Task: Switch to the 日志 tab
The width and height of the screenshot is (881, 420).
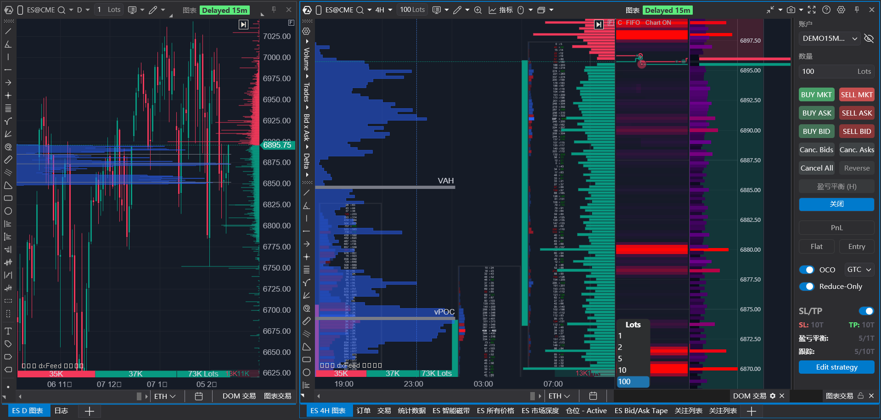Action: click(61, 410)
